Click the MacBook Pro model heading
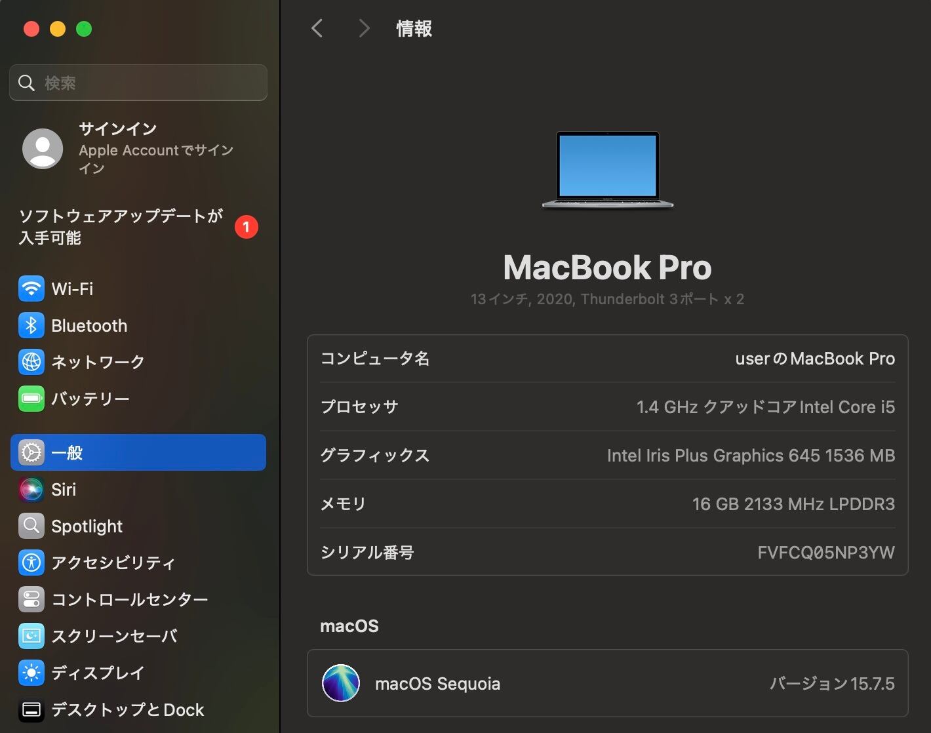The image size is (931, 733). coord(608,267)
